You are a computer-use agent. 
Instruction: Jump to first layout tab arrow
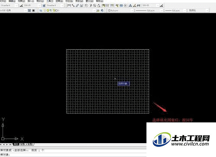[x=1, y=144]
